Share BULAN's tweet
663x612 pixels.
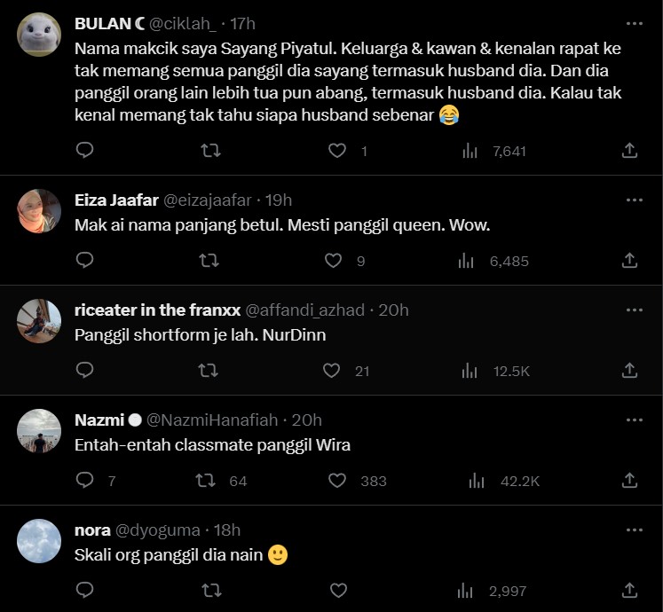pos(629,151)
